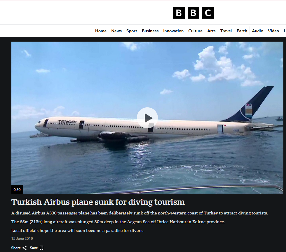Click the Save bookmark icon
The width and height of the screenshot is (286, 252).
click(41, 248)
